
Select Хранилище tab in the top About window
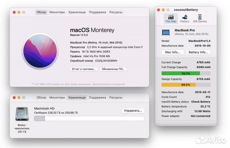coord(77,12)
